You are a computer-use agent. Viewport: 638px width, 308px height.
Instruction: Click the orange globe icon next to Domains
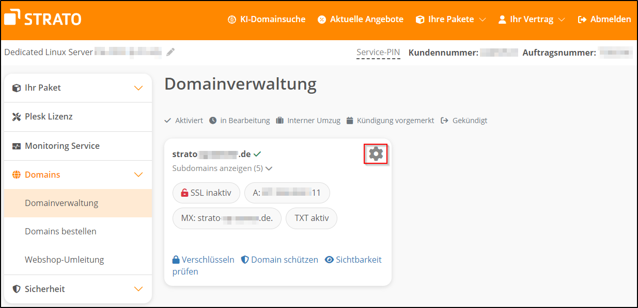point(17,175)
